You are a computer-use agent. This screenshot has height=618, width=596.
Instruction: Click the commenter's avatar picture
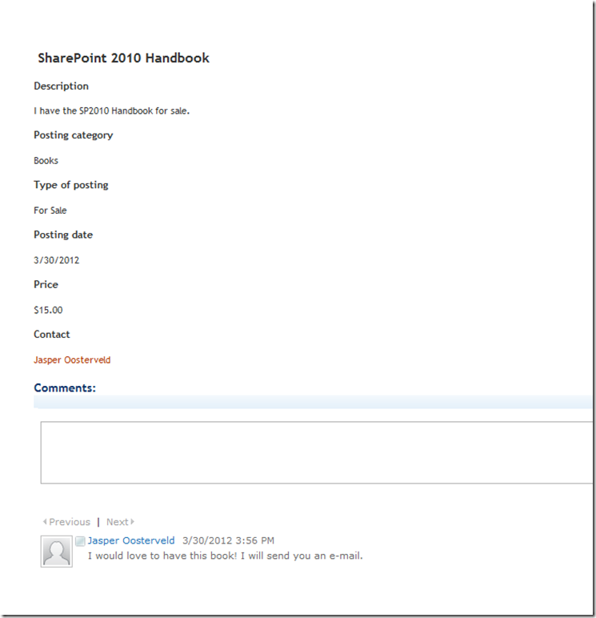tap(56, 552)
